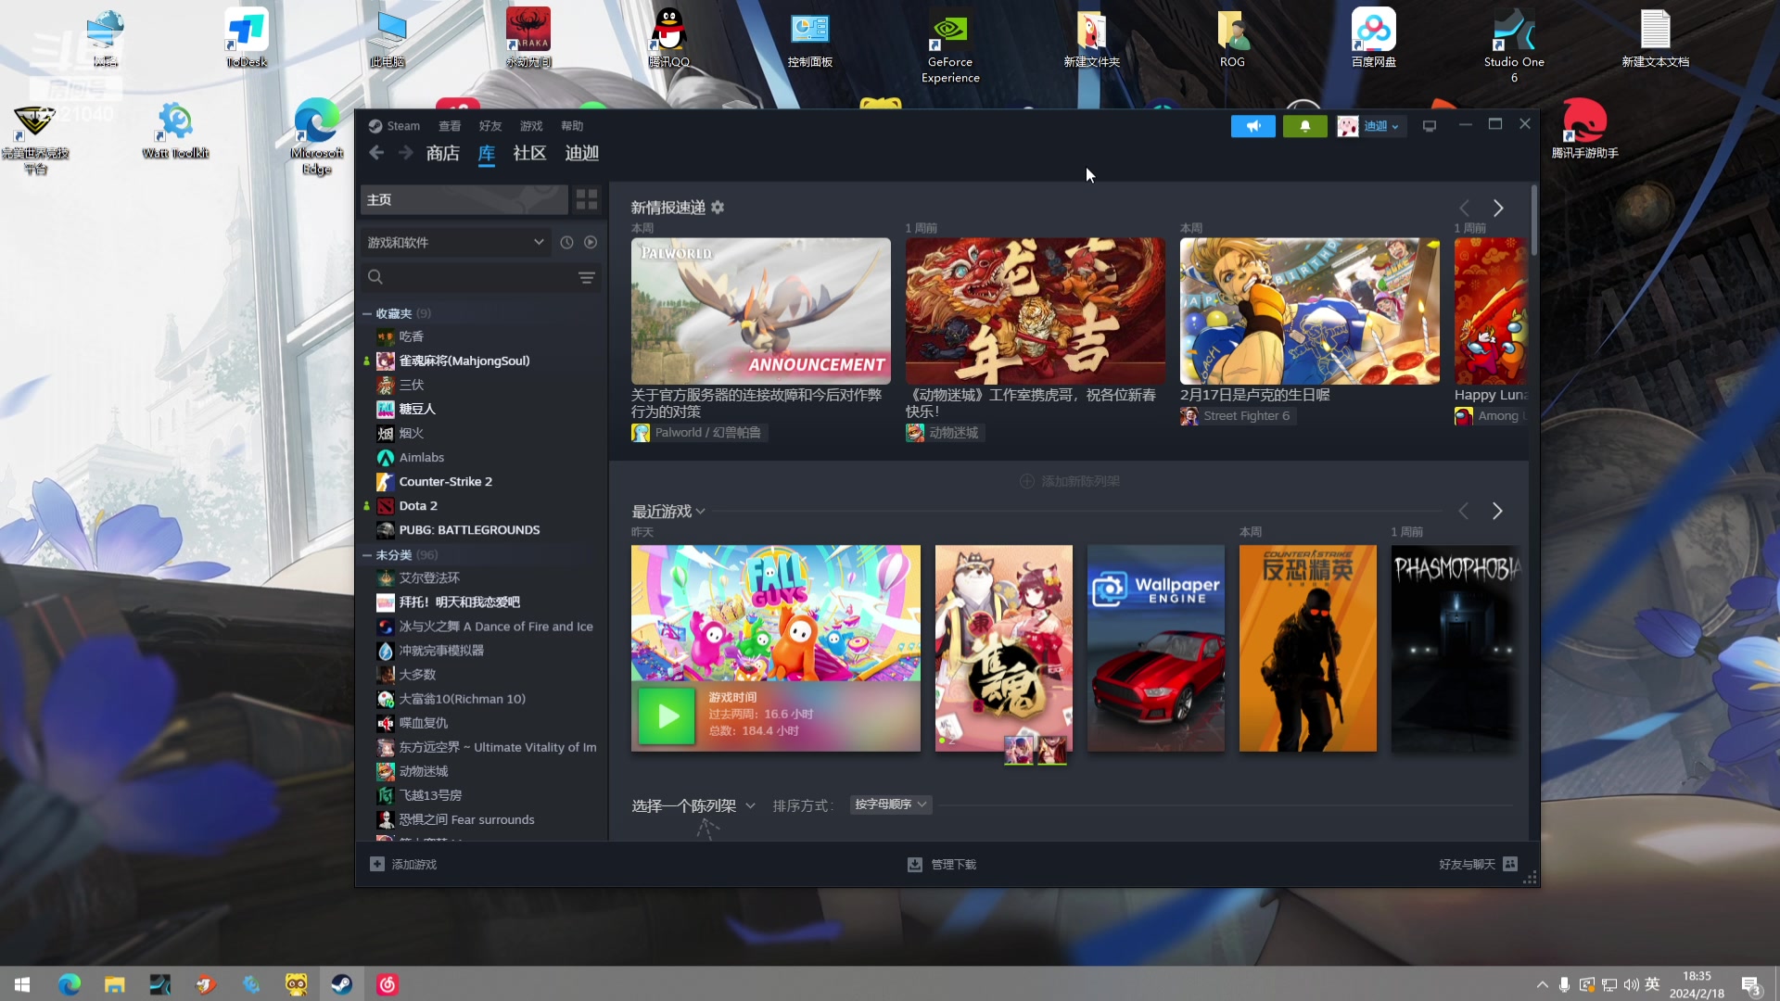Open the Big Picture mode monitor icon
Viewport: 1780px width, 1001px height.
point(1429,126)
